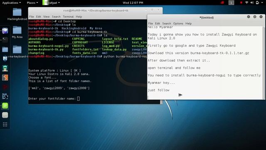Click 'System platform : Linux [ OK ]' line
The height and width of the screenshot is (150, 266).
click(x=54, y=70)
